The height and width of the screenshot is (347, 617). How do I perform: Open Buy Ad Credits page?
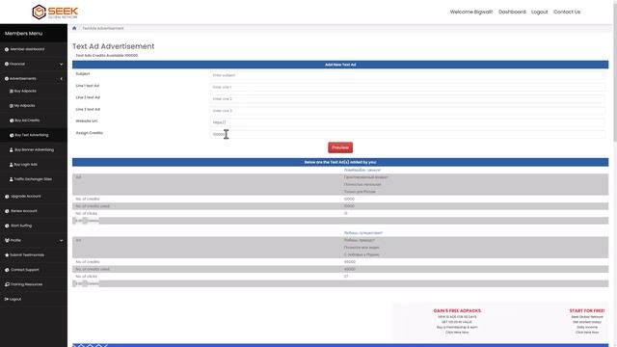click(x=27, y=120)
